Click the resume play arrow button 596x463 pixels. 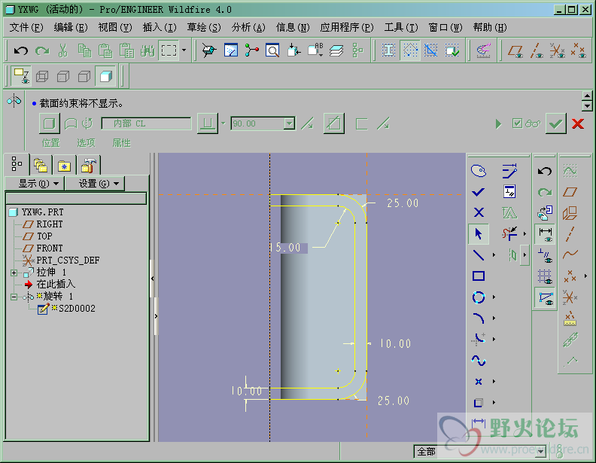click(498, 123)
